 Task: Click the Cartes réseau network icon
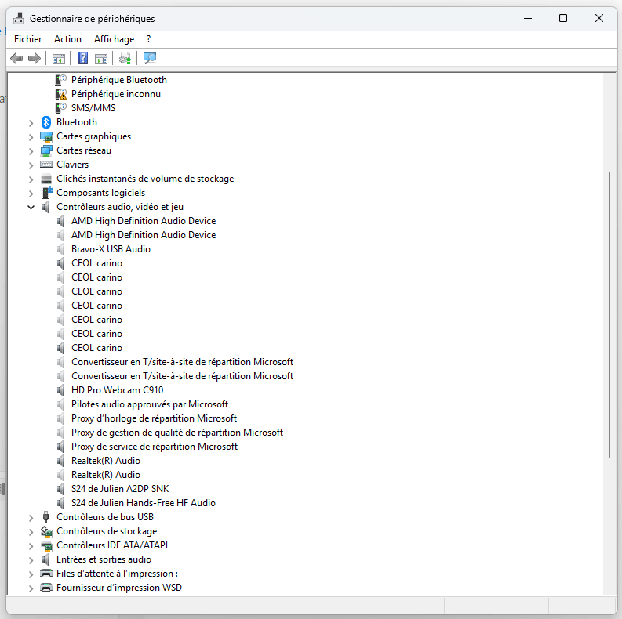tap(46, 150)
